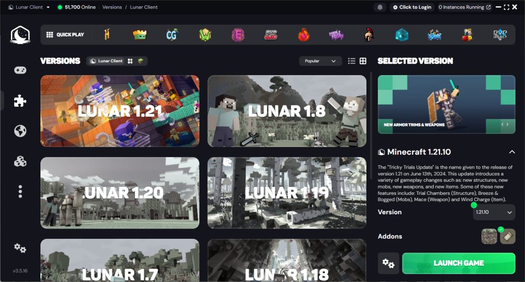525x282 pixels.
Task: Click launcher version v3.5.16 label
Action: (x=20, y=270)
